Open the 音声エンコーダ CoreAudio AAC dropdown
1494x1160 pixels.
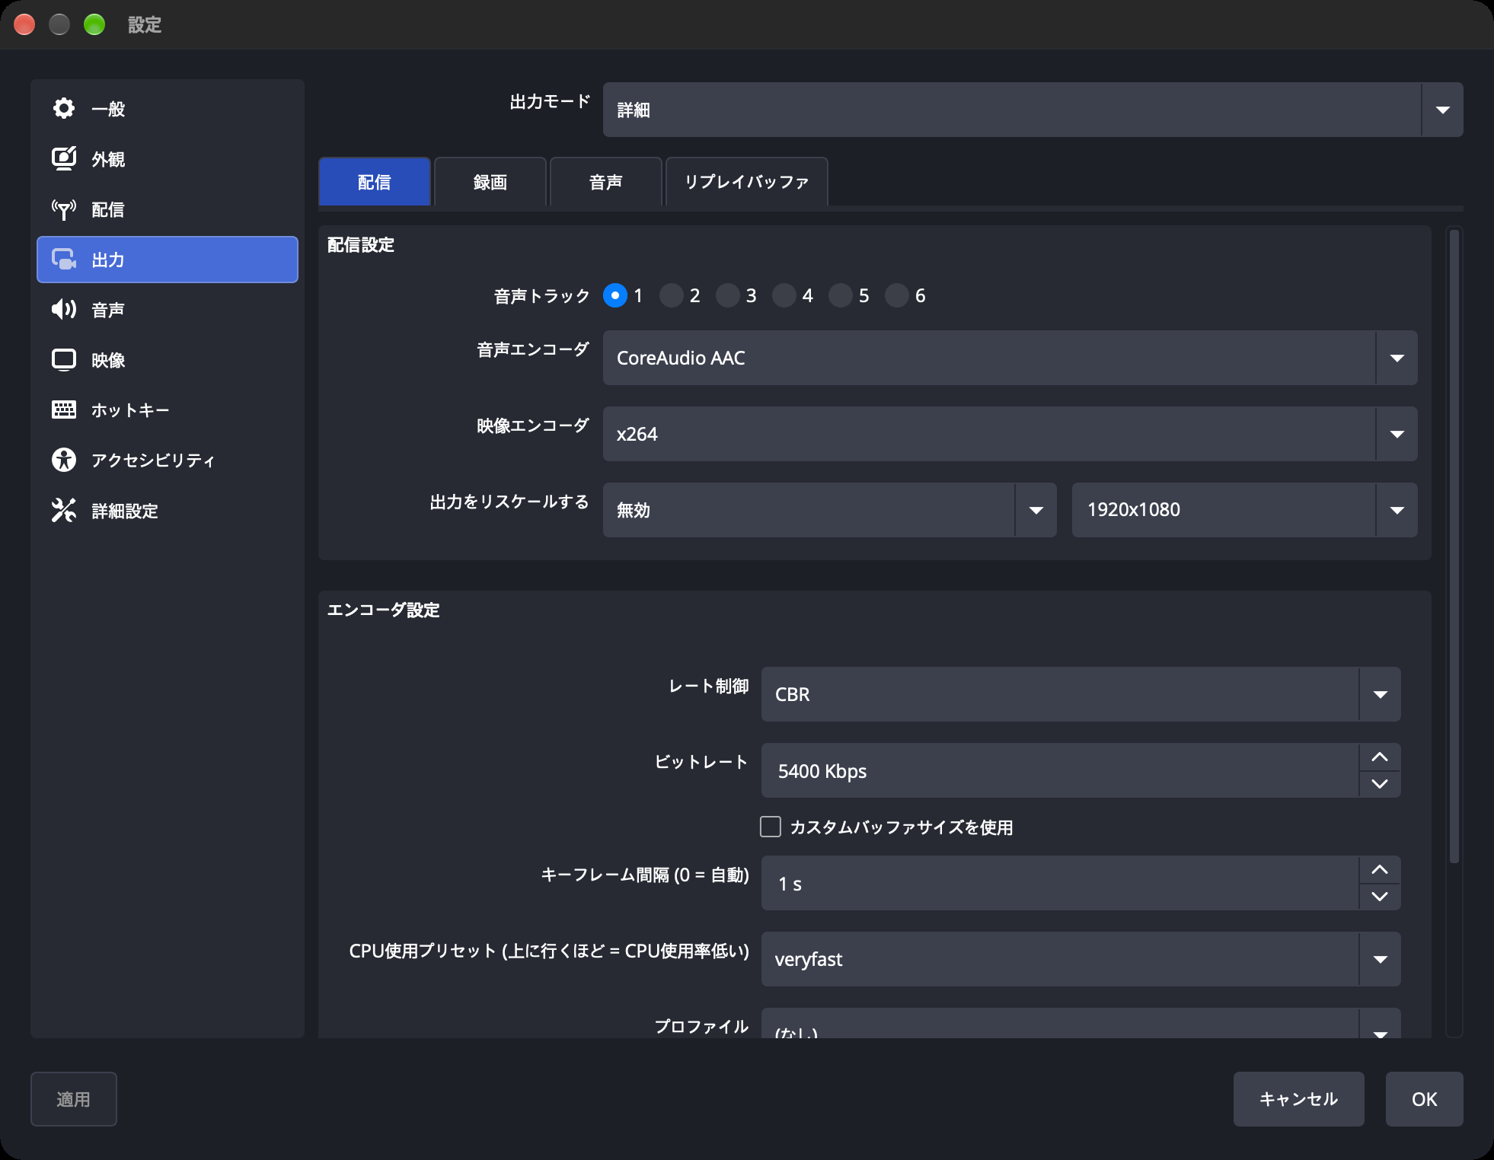tap(1010, 358)
